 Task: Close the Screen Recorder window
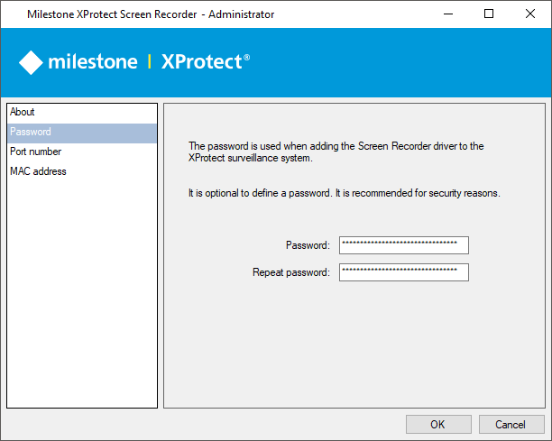click(x=530, y=14)
